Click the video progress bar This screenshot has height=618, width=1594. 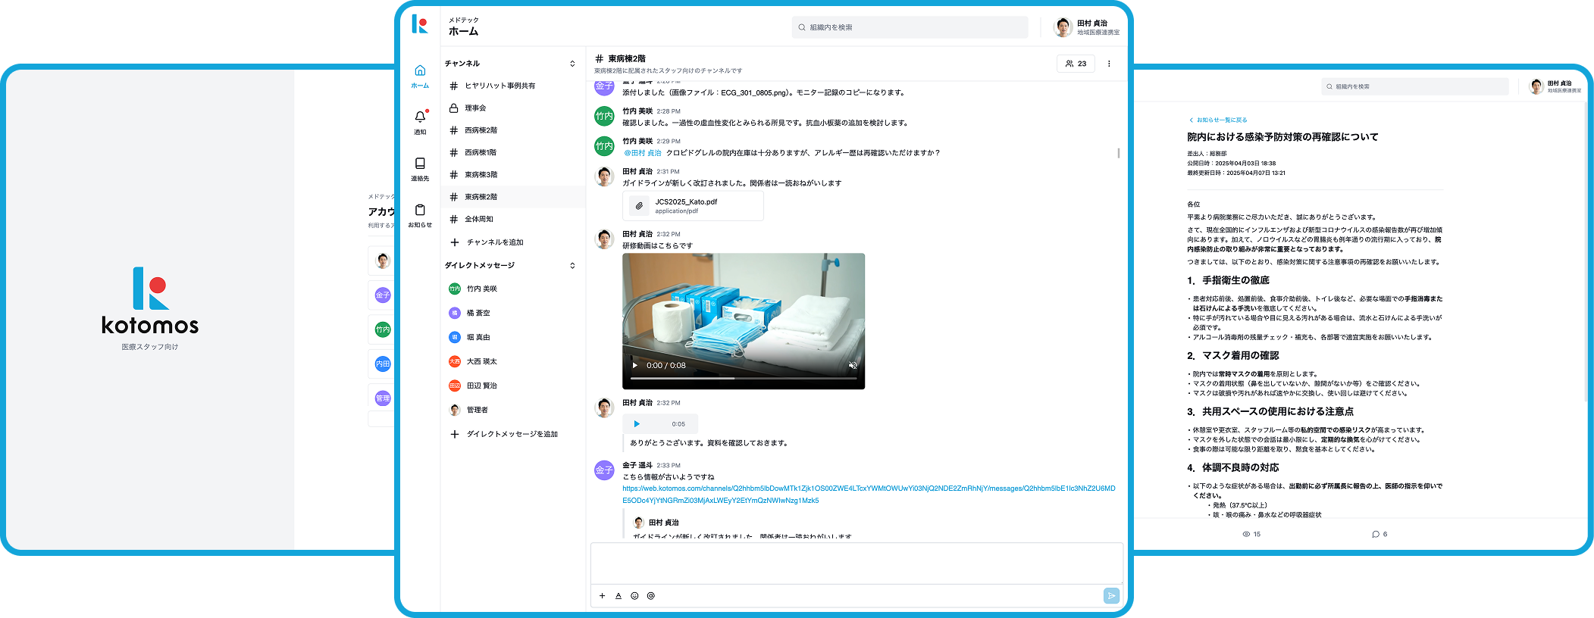click(x=743, y=378)
